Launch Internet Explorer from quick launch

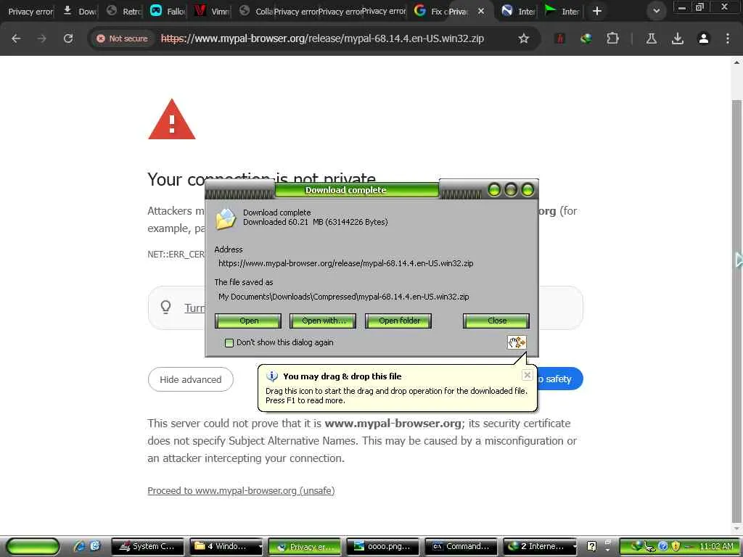click(x=80, y=546)
